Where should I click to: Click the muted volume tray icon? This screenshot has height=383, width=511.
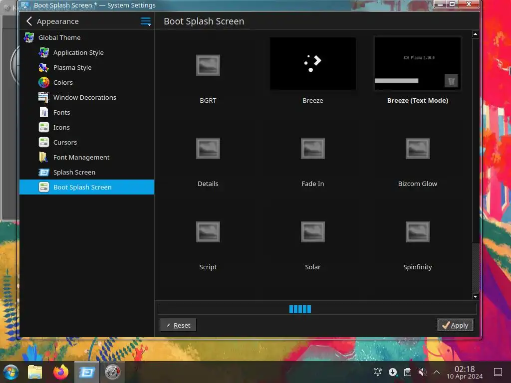[422, 372]
